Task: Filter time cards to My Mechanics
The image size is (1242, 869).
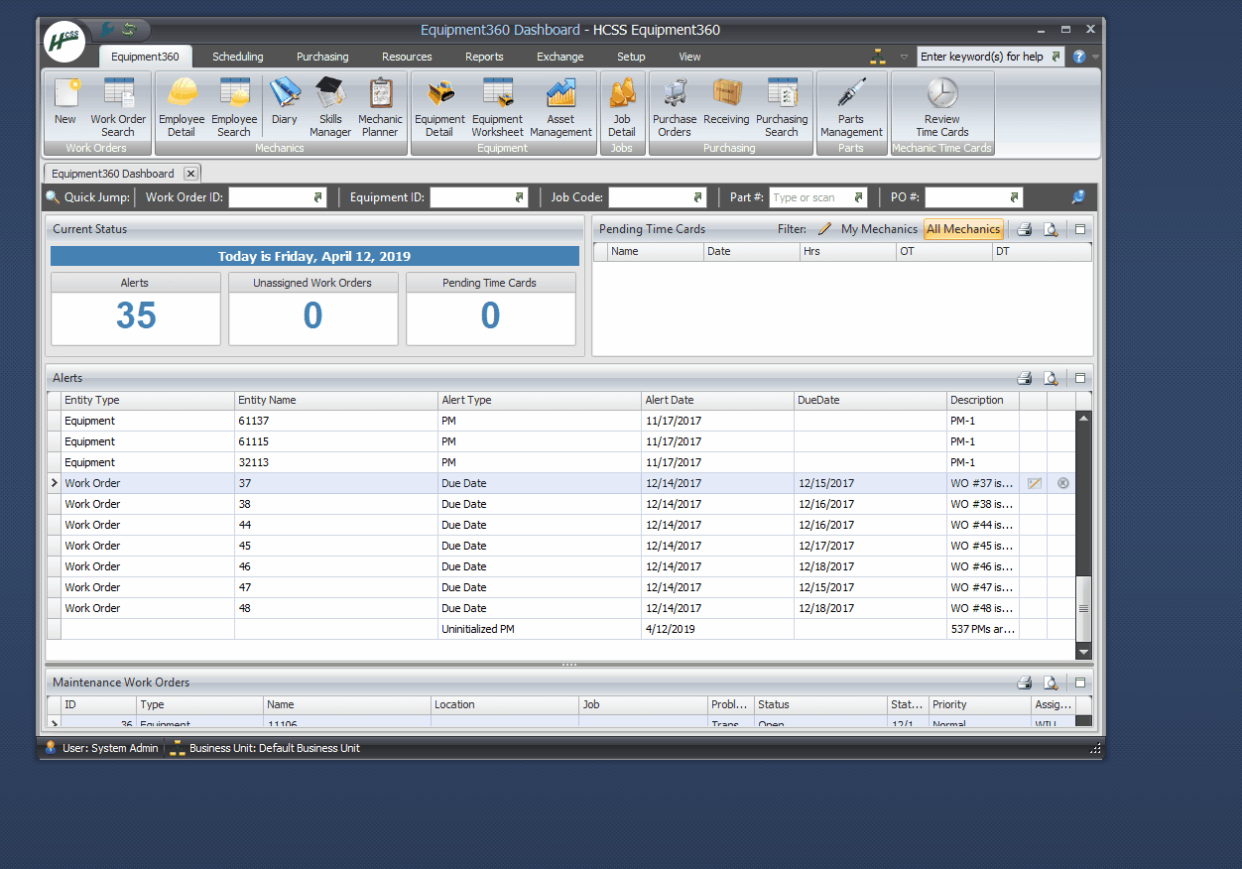Action: click(879, 229)
